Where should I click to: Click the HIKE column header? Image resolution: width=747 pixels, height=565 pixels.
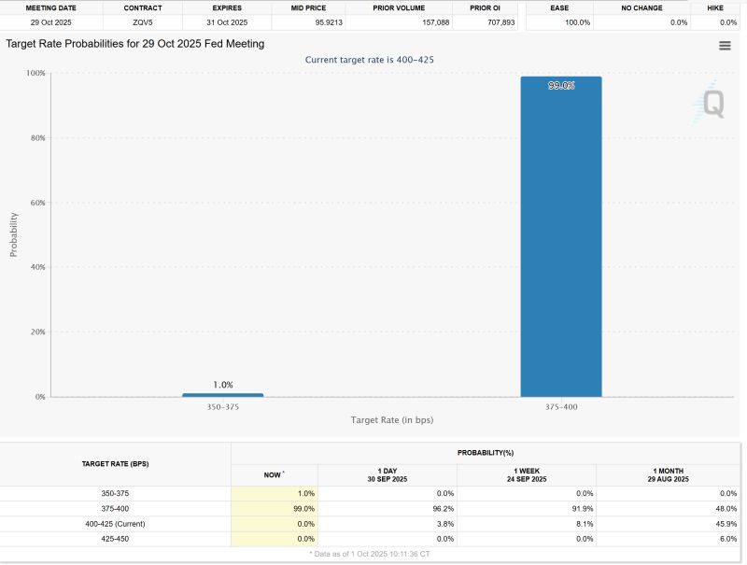point(716,7)
